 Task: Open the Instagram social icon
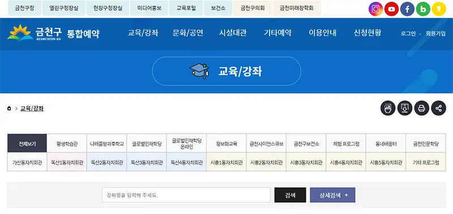click(375, 9)
